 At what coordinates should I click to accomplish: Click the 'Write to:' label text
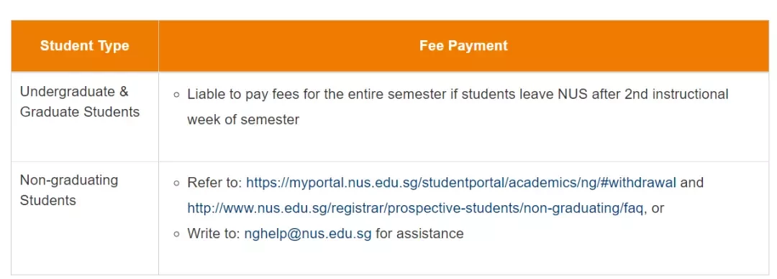[x=214, y=234]
